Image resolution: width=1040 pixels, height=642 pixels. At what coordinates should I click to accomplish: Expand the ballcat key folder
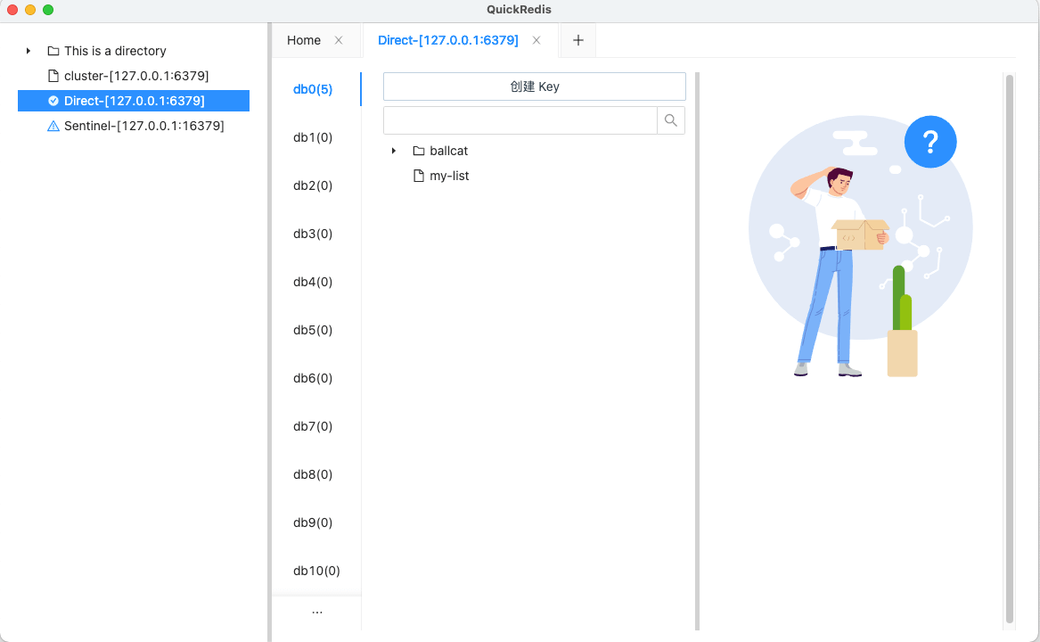(393, 151)
